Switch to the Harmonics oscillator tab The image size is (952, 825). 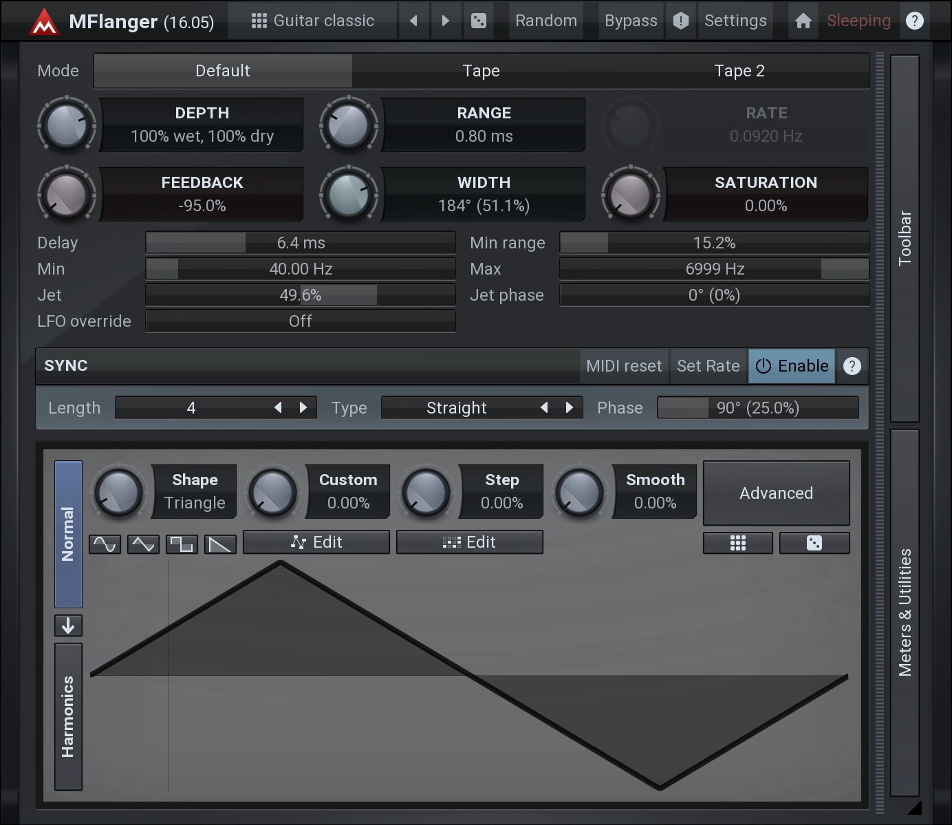tap(68, 717)
